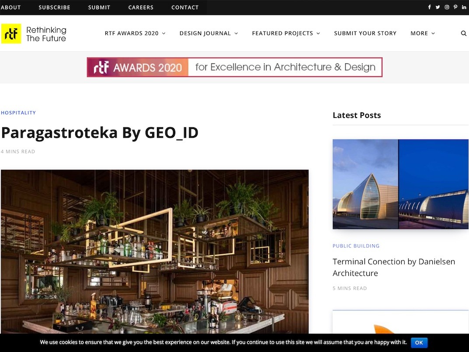Expand the RTF Awards 2020 menu
Viewport: 469px width, 352px height.
pyautogui.click(x=135, y=33)
